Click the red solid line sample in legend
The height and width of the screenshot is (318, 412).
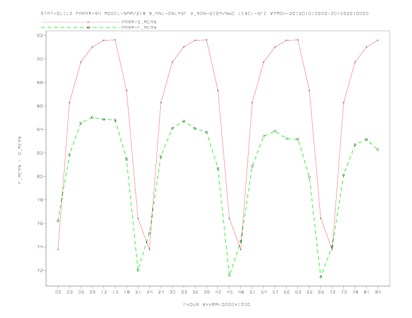coord(81,22)
